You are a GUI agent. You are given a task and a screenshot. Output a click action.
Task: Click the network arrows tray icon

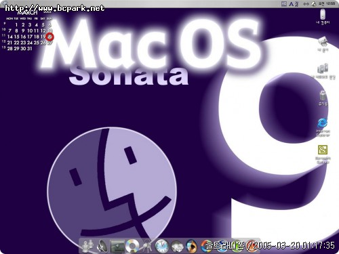tap(306, 4)
